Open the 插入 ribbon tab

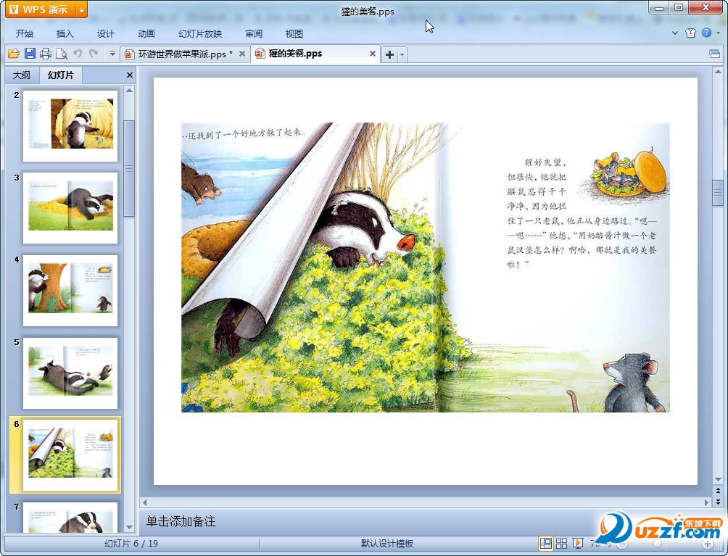click(65, 34)
